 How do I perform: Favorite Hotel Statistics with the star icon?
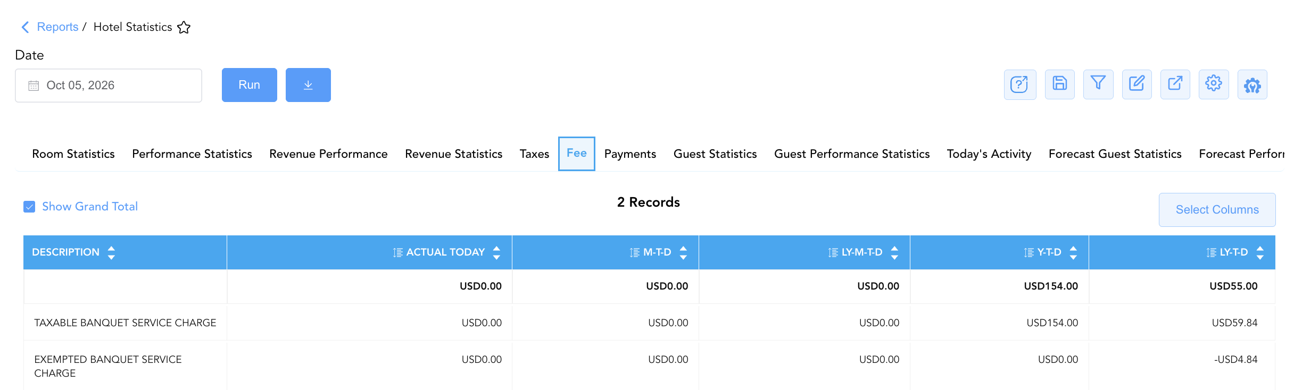(184, 27)
